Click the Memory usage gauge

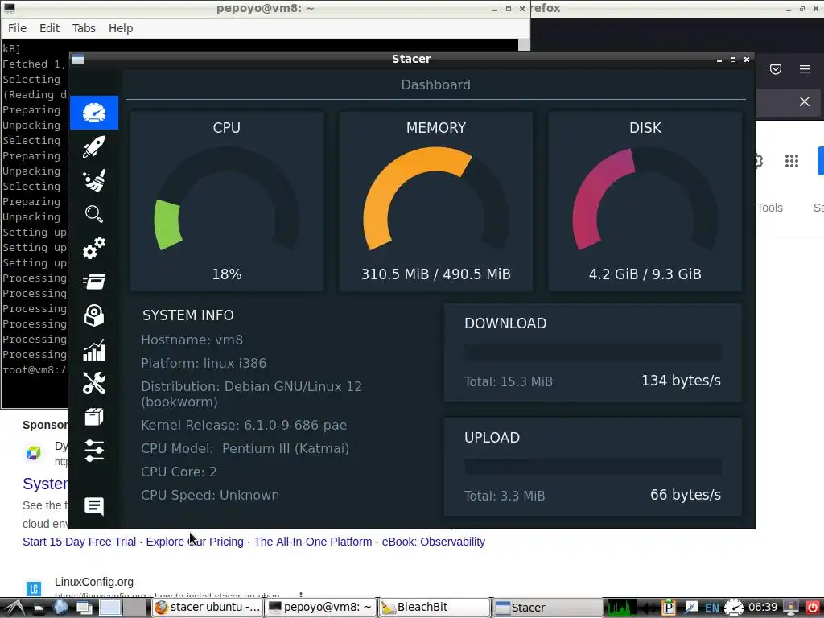click(436, 200)
